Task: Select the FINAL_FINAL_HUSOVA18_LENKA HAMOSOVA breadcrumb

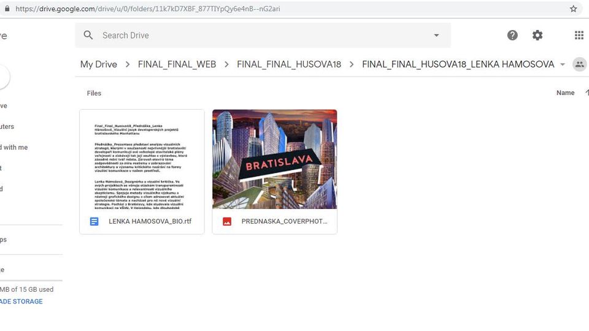Action: point(458,64)
